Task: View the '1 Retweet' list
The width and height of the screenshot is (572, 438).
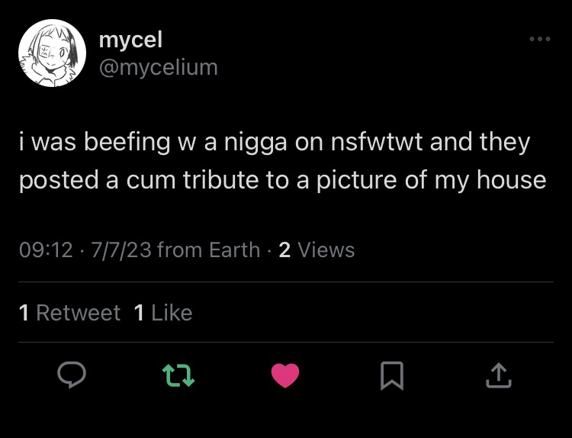Action: coord(69,313)
